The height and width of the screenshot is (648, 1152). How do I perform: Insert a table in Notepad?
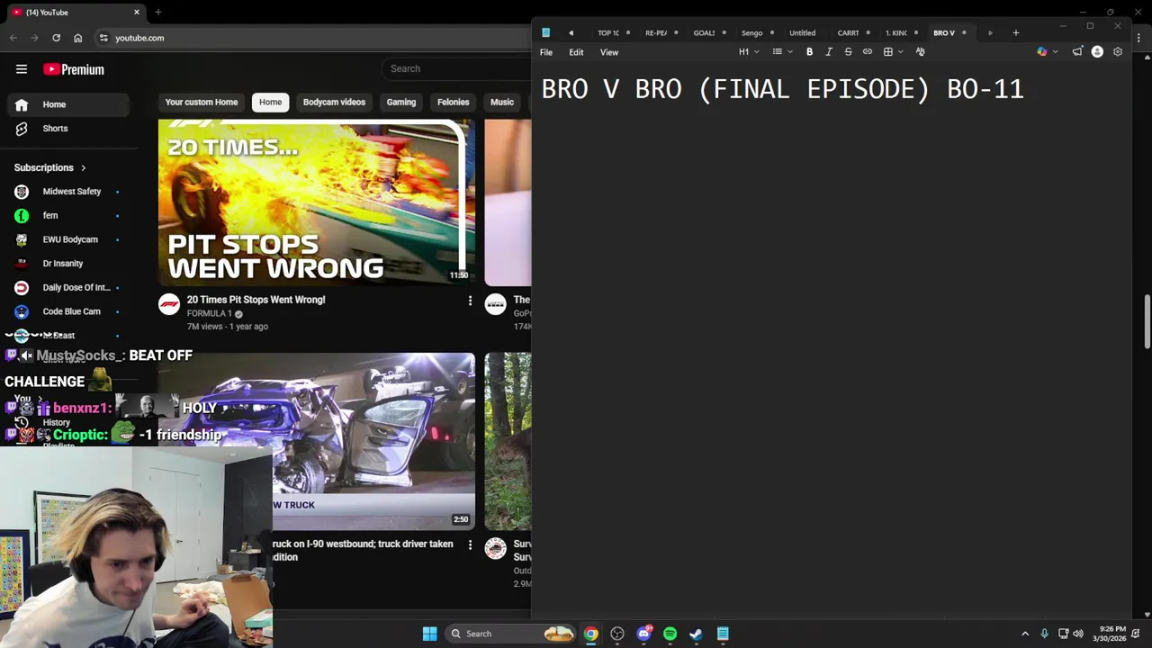click(887, 52)
